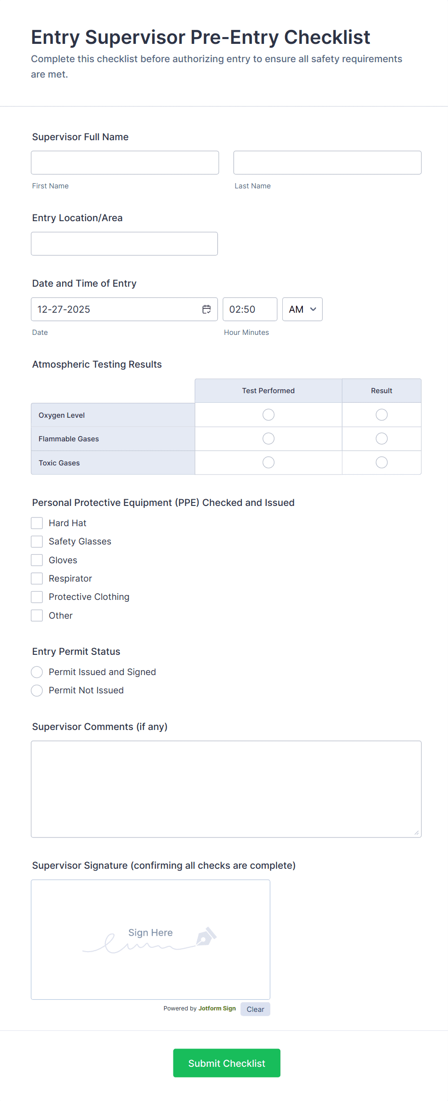Select Result for Flammable Gases row

[382, 438]
